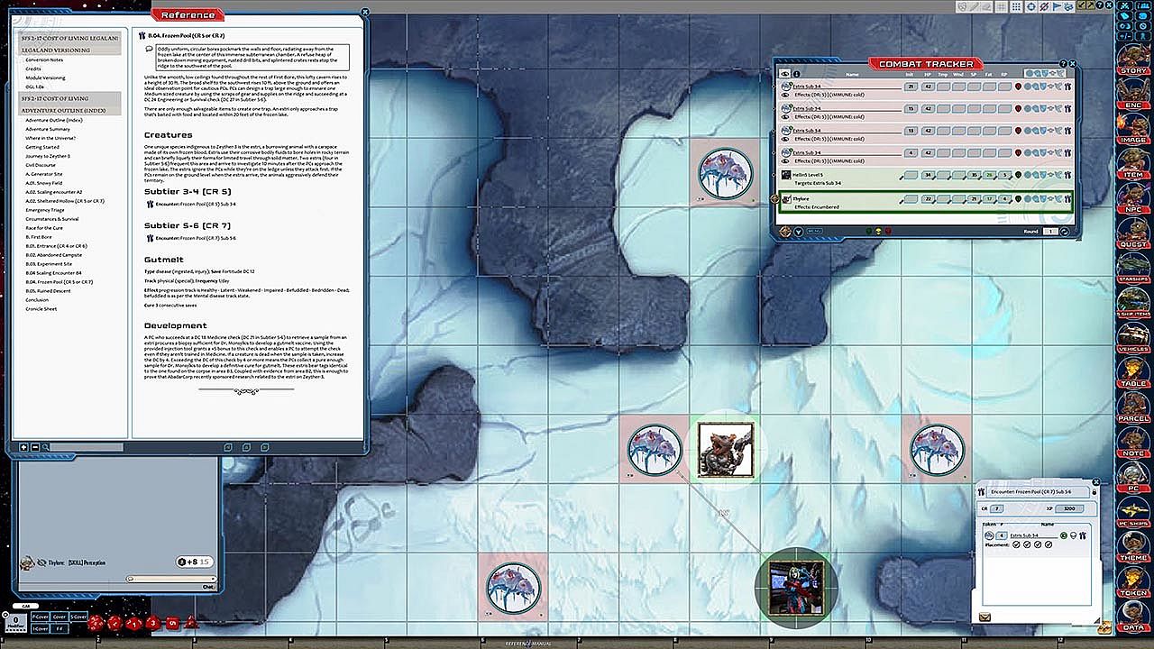Advance to next round in Combat Tracker
Viewport: 1154px width, 649px height.
click(x=1065, y=232)
